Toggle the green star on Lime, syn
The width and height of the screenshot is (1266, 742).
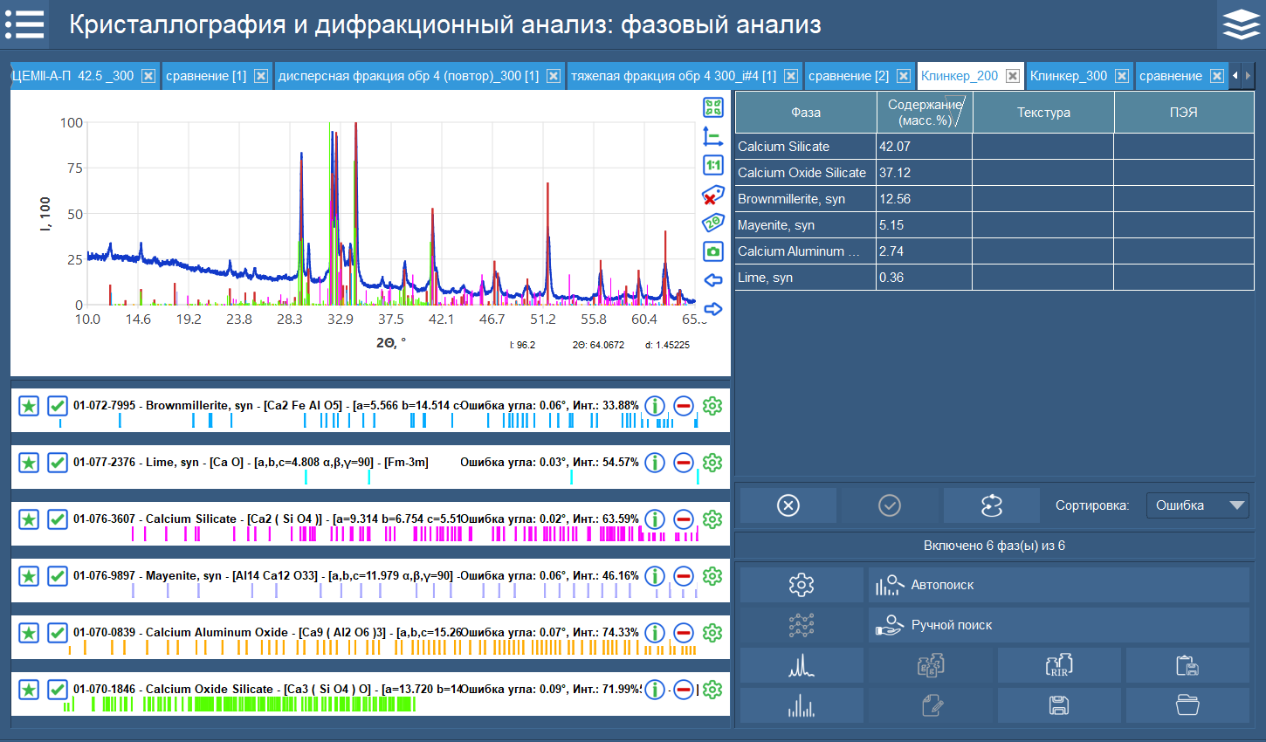28,463
